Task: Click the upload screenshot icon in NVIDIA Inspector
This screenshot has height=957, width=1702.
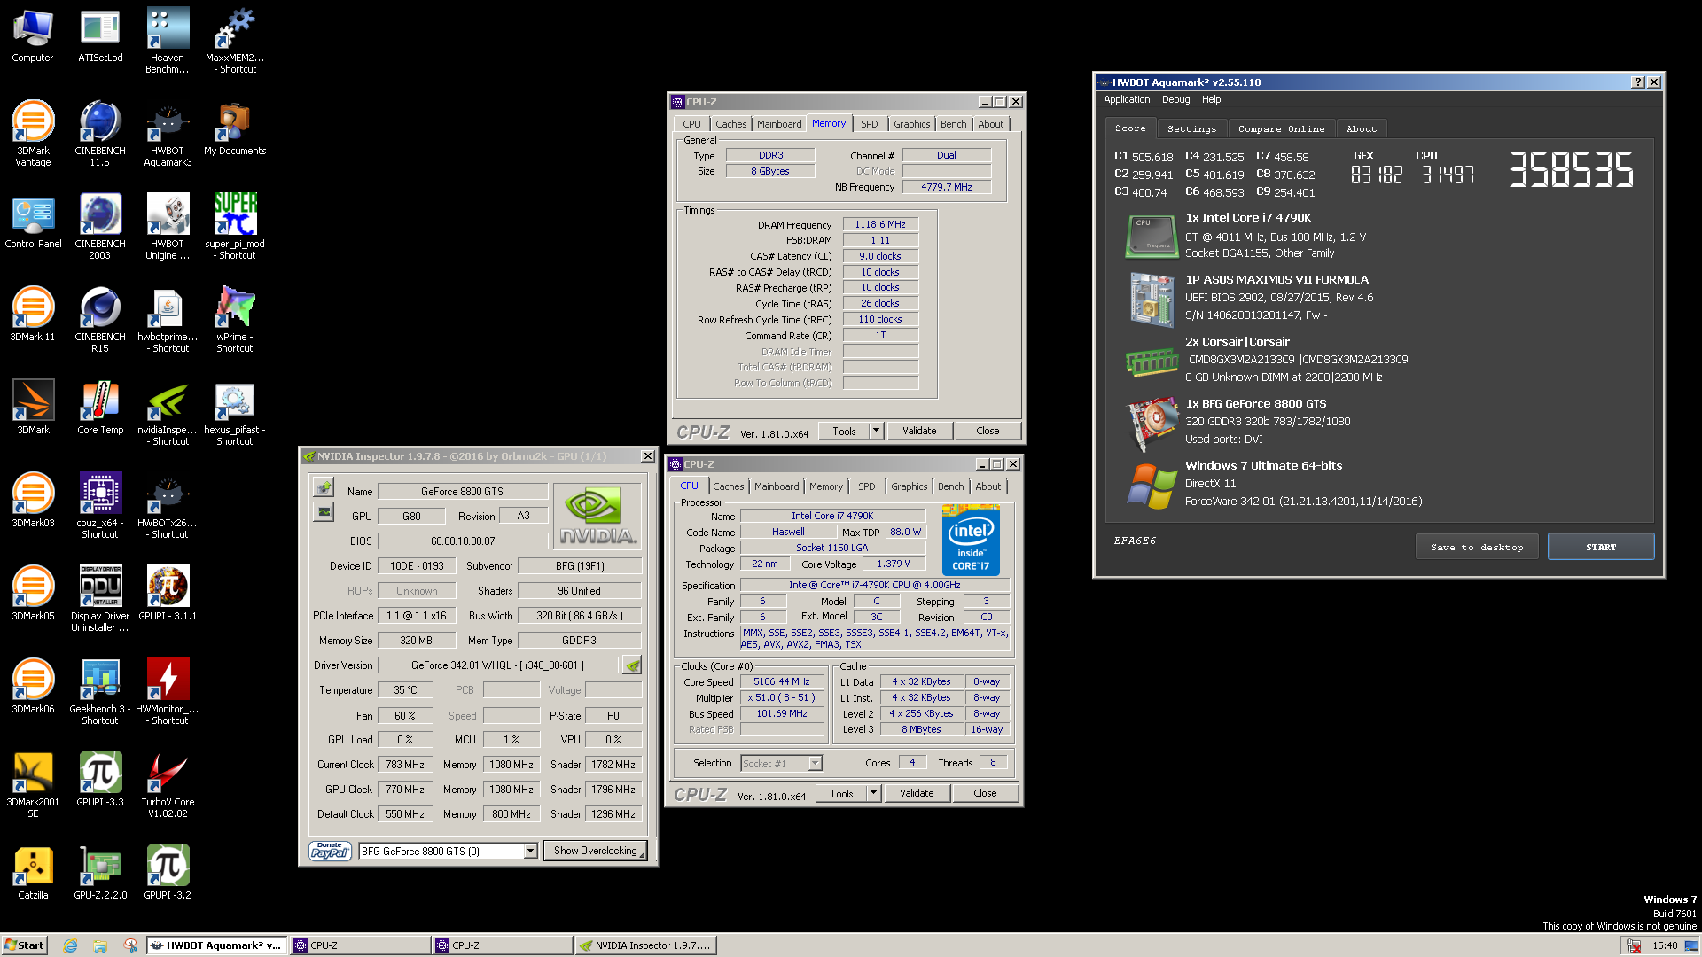Action: [324, 487]
